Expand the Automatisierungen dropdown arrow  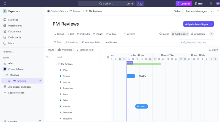[x=211, y=11]
